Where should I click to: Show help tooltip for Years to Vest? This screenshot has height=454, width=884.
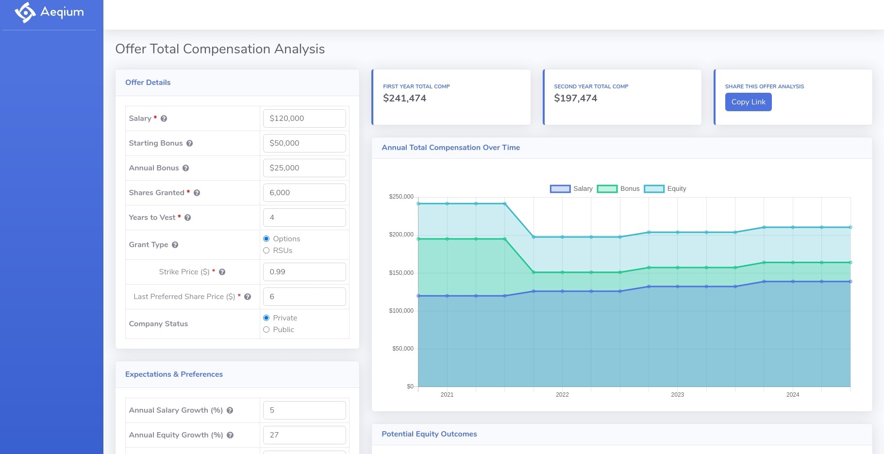click(x=188, y=218)
